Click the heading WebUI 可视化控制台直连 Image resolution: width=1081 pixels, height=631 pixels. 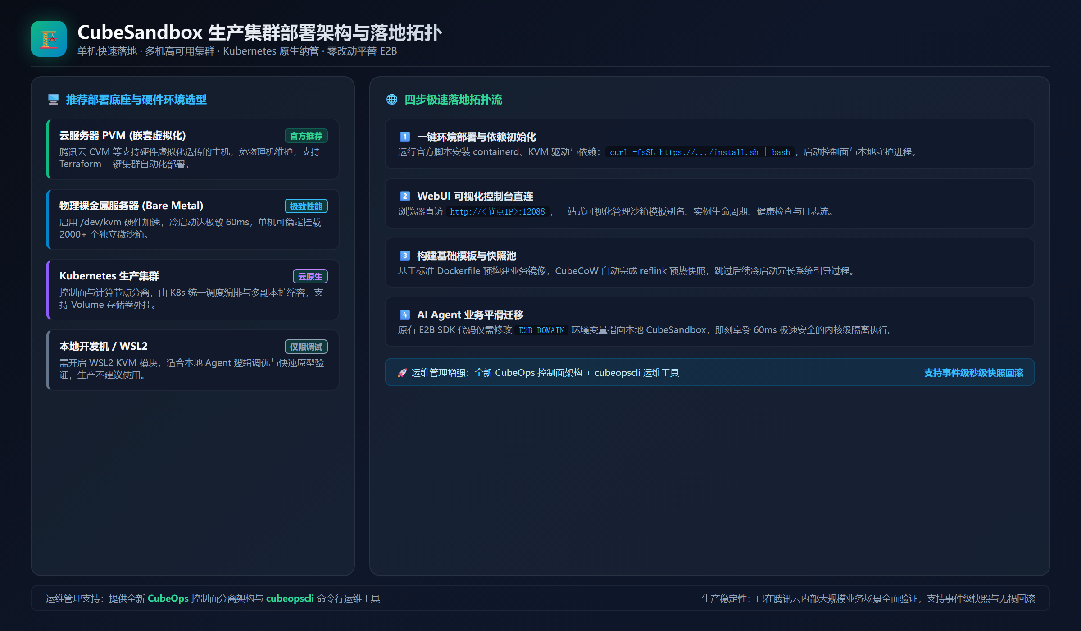pyautogui.click(x=475, y=196)
